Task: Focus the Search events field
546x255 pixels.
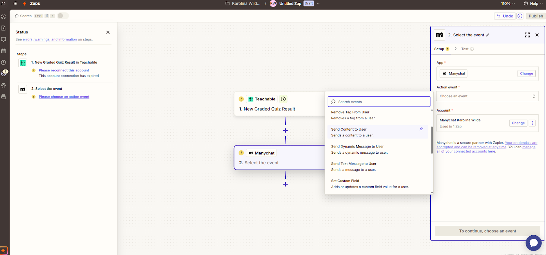Action: [379, 102]
